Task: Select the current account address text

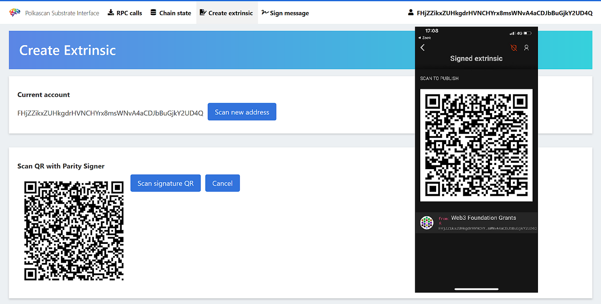Action: 110,113
